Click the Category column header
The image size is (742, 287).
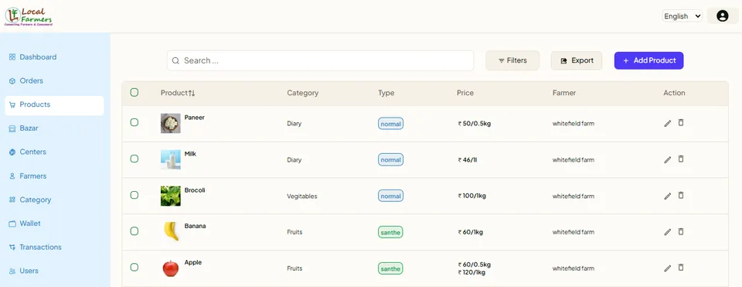pyautogui.click(x=303, y=94)
